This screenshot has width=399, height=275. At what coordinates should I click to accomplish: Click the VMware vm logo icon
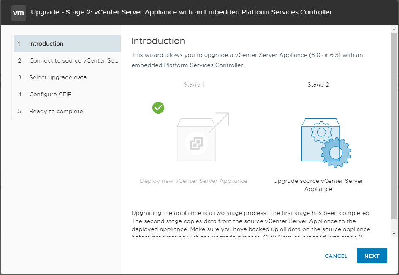click(18, 13)
